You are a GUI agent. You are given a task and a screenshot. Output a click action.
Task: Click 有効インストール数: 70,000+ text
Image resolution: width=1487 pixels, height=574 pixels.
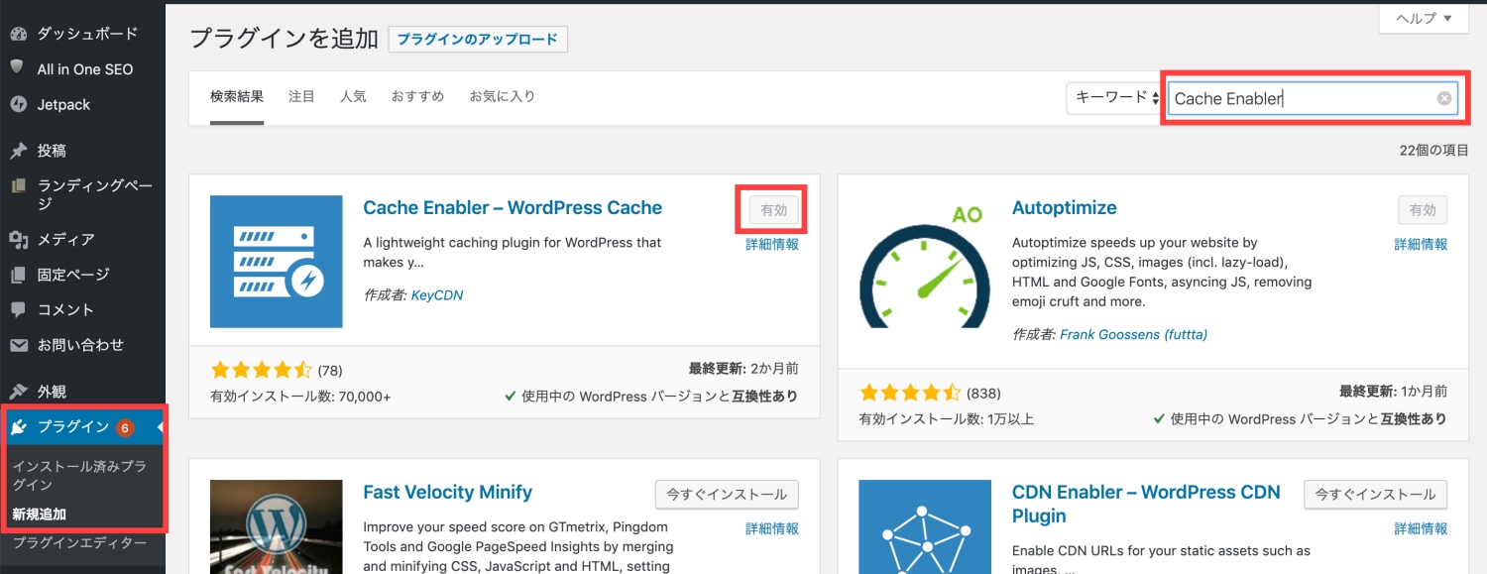tap(300, 397)
